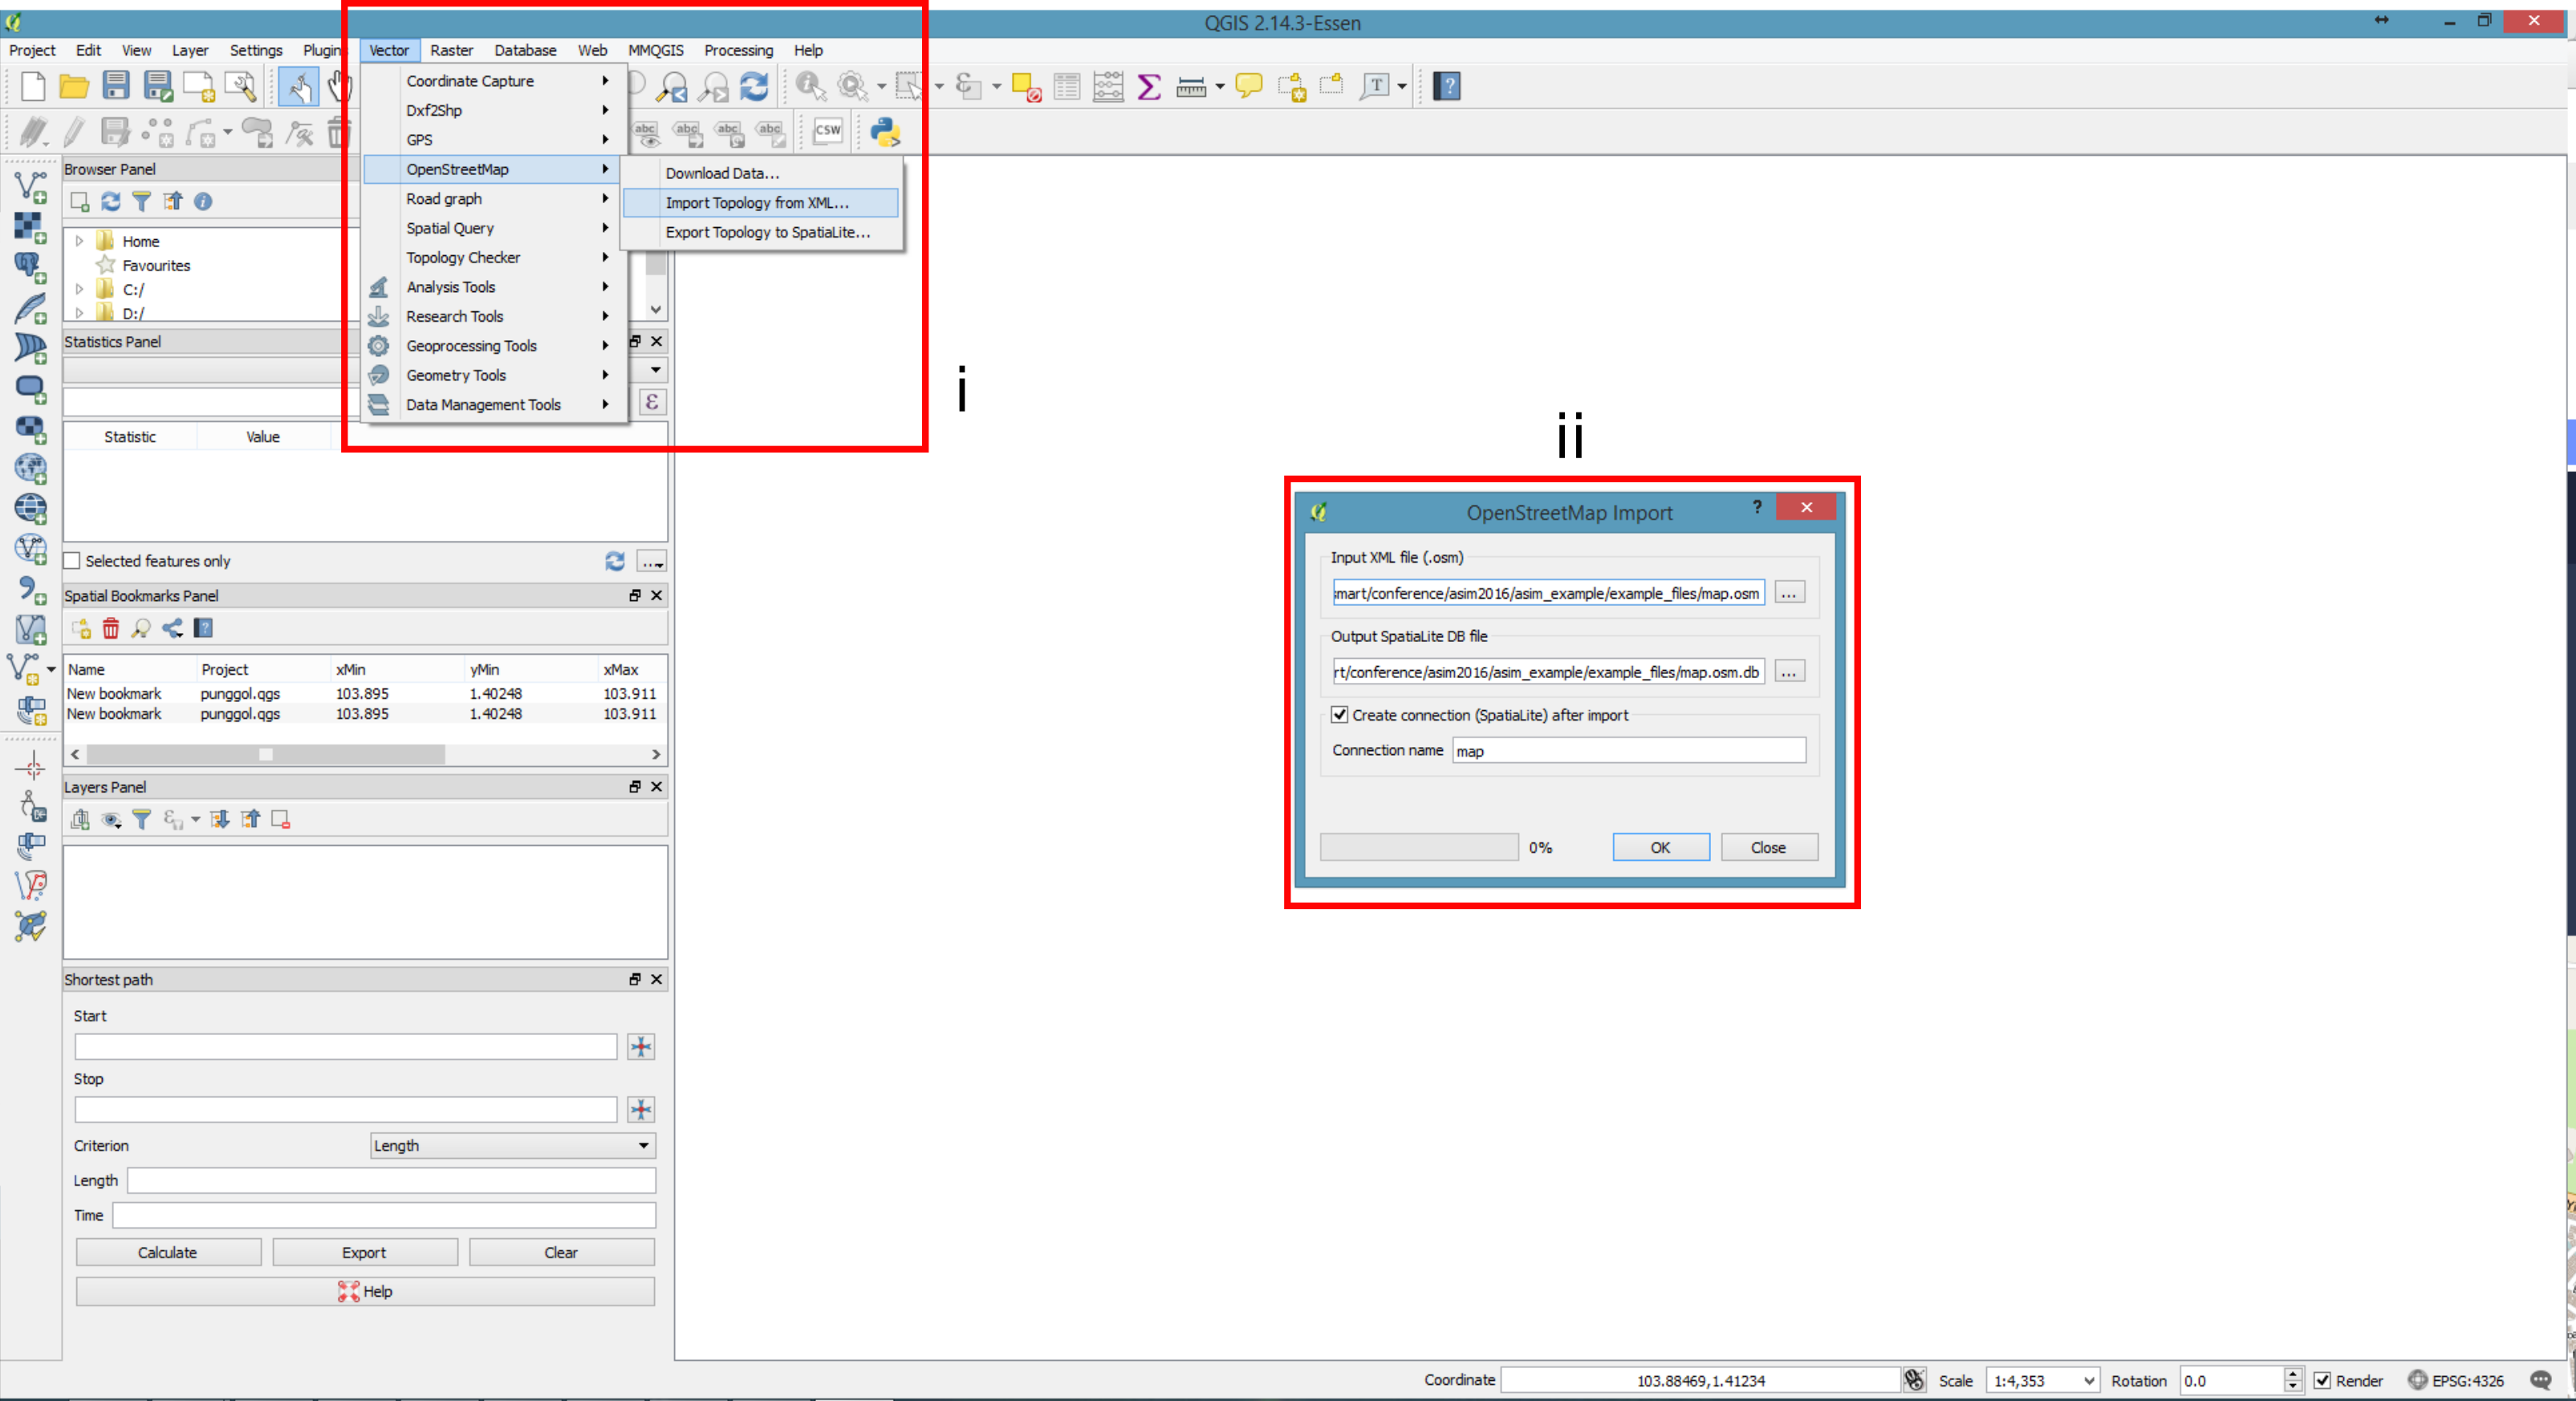This screenshot has width=2576, height=1401.
Task: Click Clear in Shortest path panel
Action: 561,1253
